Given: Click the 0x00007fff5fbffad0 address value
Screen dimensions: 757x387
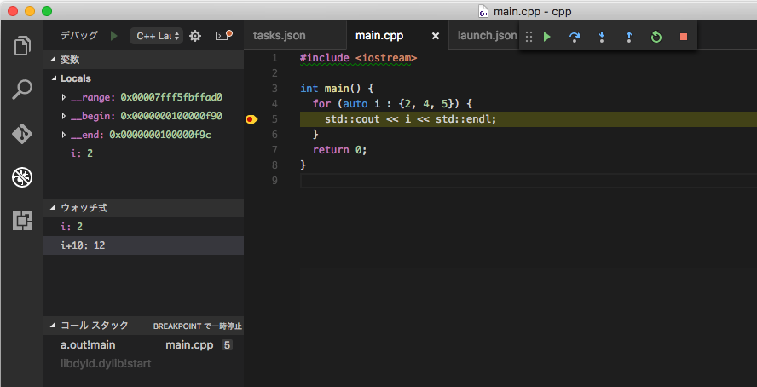Looking at the screenshot, I should pyautogui.click(x=171, y=97).
